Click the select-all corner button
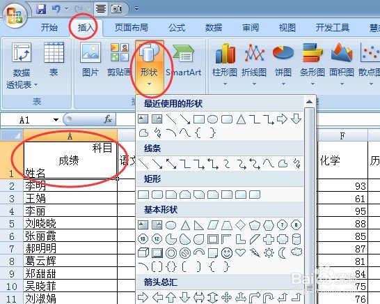This screenshot has width=380, height=304. pos(12,135)
